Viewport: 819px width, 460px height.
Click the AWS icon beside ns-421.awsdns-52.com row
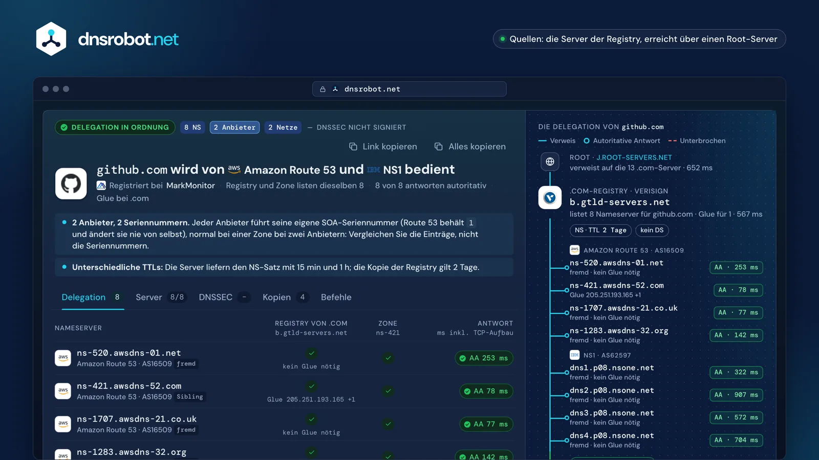coord(63,391)
